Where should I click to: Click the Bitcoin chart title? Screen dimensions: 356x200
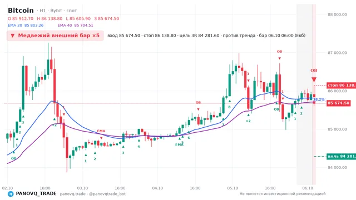point(21,11)
